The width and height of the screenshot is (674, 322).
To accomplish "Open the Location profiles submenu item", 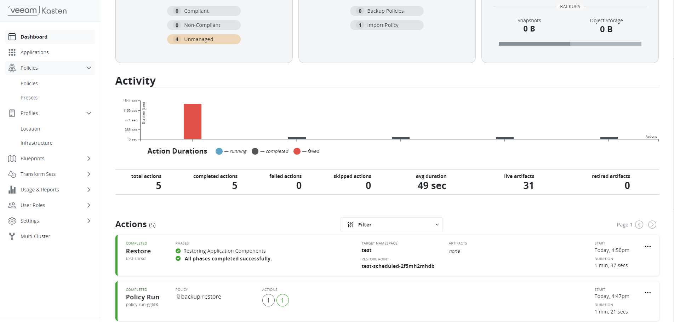I will point(30,129).
